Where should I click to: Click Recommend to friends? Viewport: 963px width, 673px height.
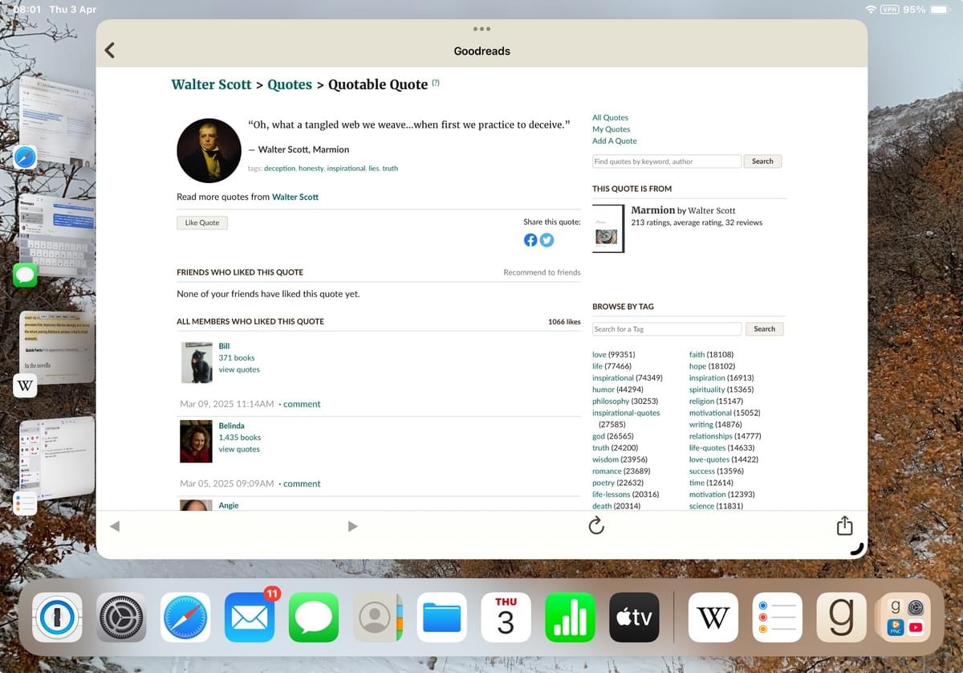pos(542,272)
